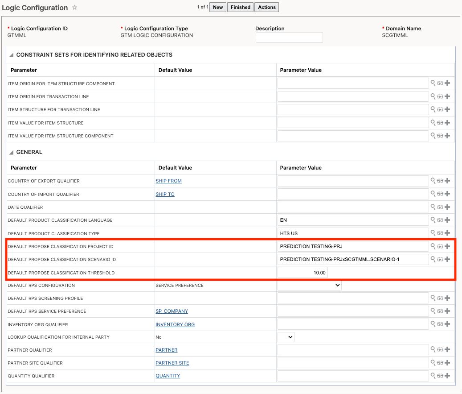Click view glasses icon for DEFAULT PRODUCT CLASSIFICATION TYPE
Image resolution: width=462 pixels, height=394 pixels.
coord(440,233)
